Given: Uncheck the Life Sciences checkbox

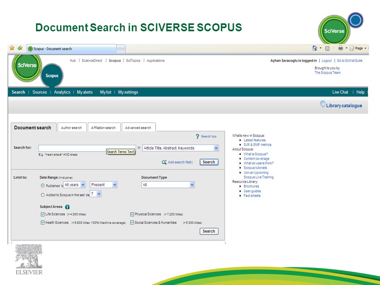Looking at the screenshot, I should 43,214.
